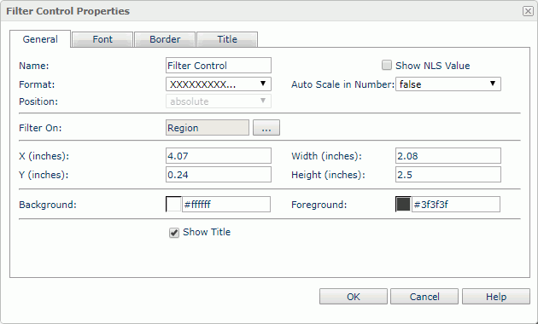The image size is (538, 324).
Task: Edit the Height (inches) value field
Action: [x=448, y=175]
